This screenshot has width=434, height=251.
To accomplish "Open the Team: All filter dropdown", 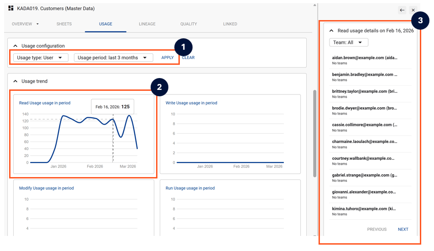I will coord(349,42).
